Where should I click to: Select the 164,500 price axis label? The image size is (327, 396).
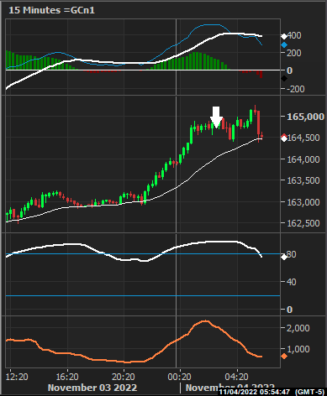pos(303,138)
